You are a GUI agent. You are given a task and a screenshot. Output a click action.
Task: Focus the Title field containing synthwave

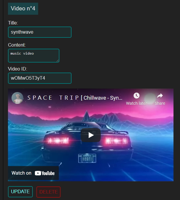pos(40,32)
